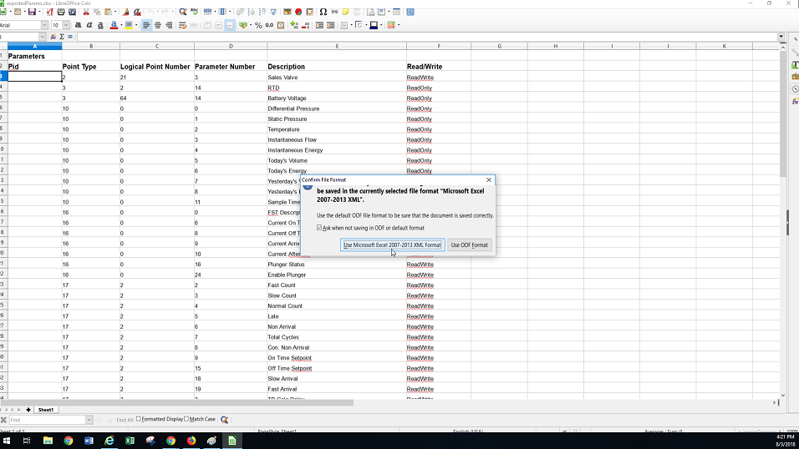Click the Bold formatting icon
The width and height of the screenshot is (799, 449).
[79, 25]
